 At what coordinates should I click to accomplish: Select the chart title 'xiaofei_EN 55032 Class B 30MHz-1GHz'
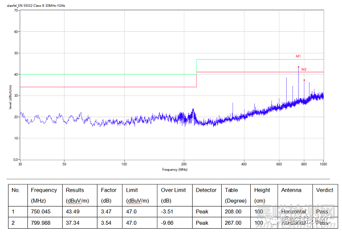coord(36,6)
